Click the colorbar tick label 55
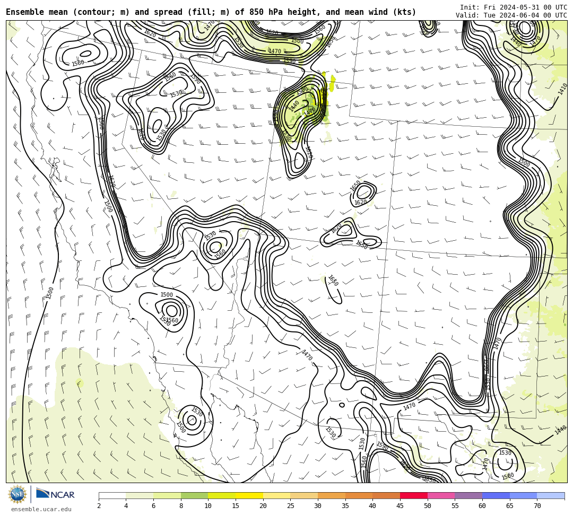The width and height of the screenshot is (573, 516). point(455,506)
